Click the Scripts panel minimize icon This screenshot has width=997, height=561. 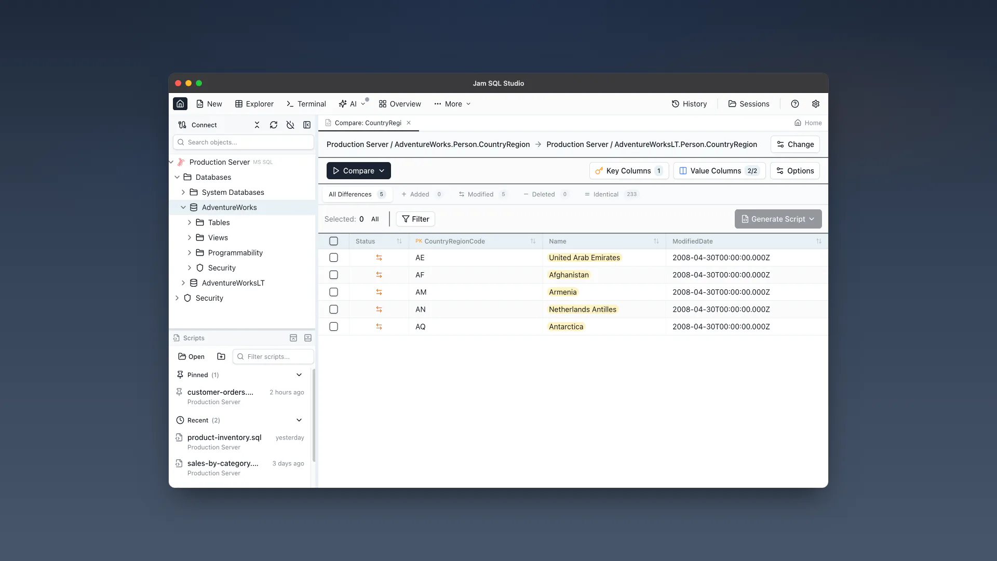[x=293, y=338]
